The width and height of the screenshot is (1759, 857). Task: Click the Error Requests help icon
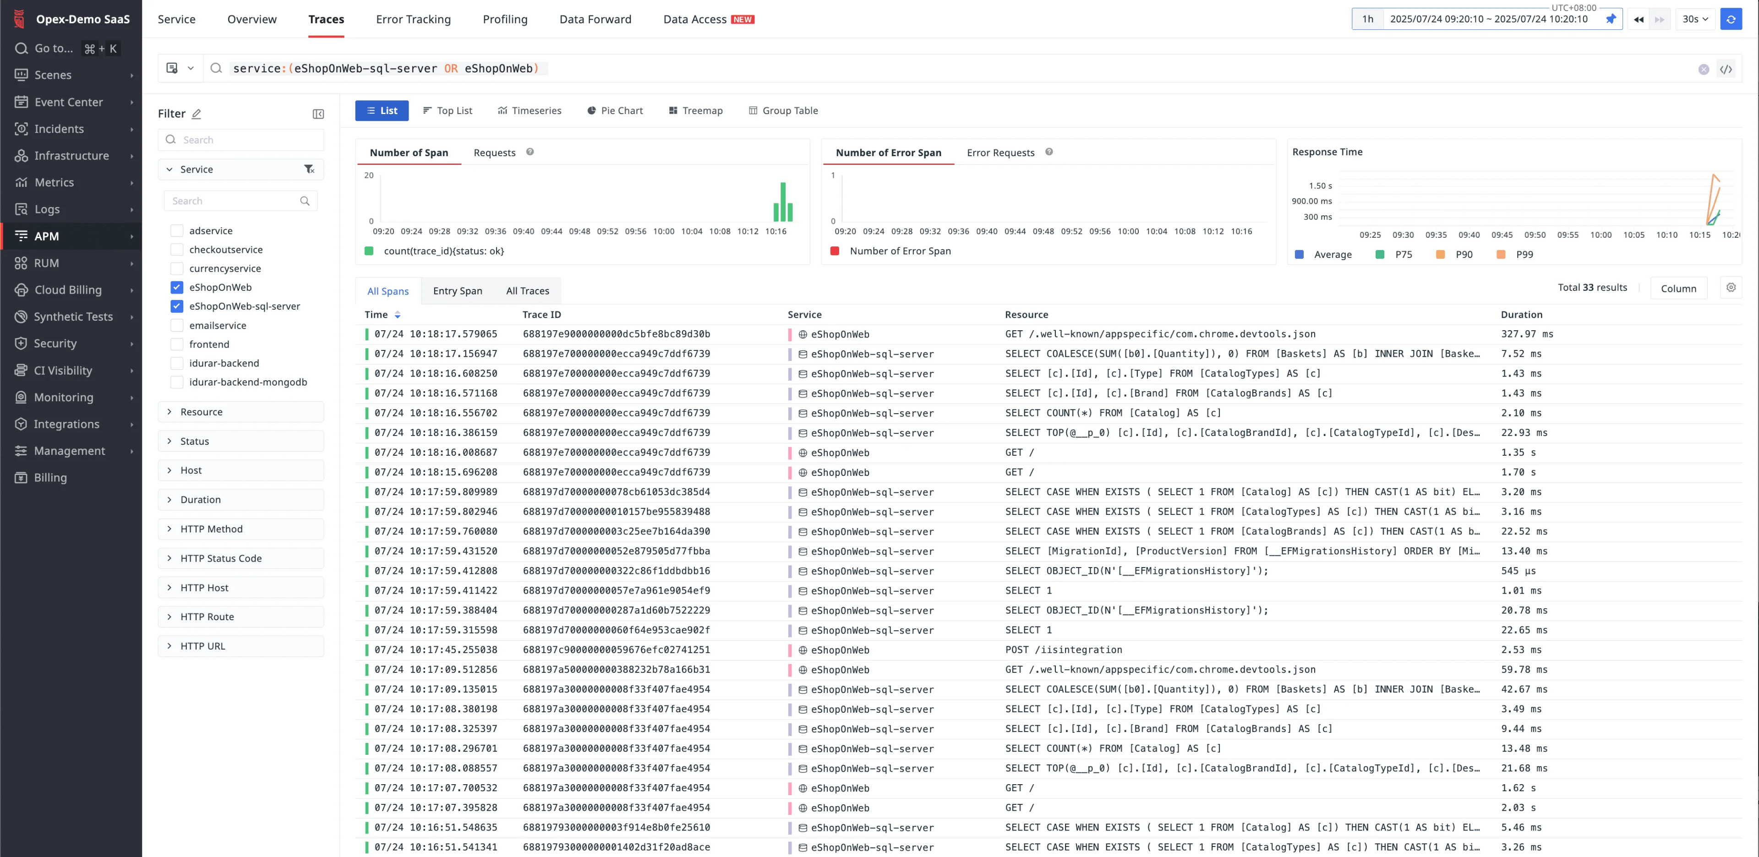point(1049,152)
